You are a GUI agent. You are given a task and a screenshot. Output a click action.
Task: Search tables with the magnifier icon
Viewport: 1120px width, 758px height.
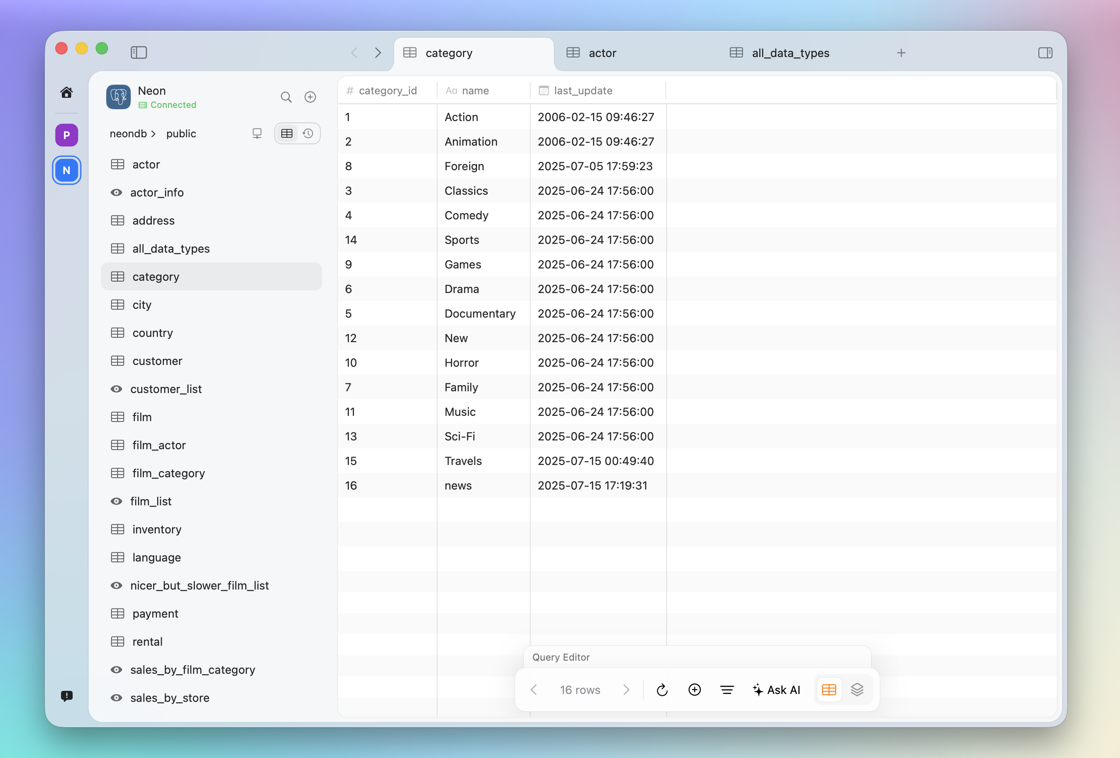(x=286, y=97)
